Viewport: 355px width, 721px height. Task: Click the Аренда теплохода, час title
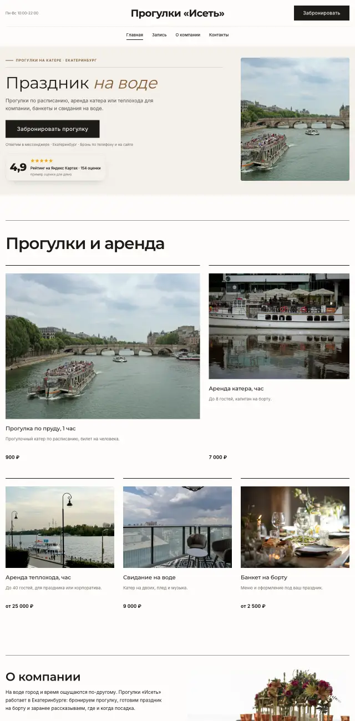[38, 577]
